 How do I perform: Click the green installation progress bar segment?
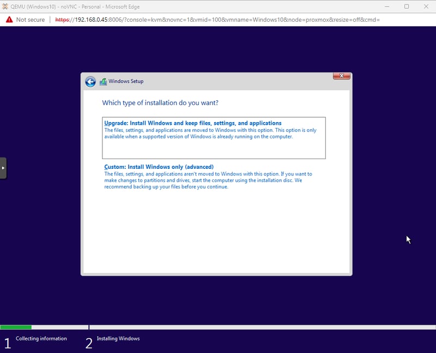click(16, 327)
